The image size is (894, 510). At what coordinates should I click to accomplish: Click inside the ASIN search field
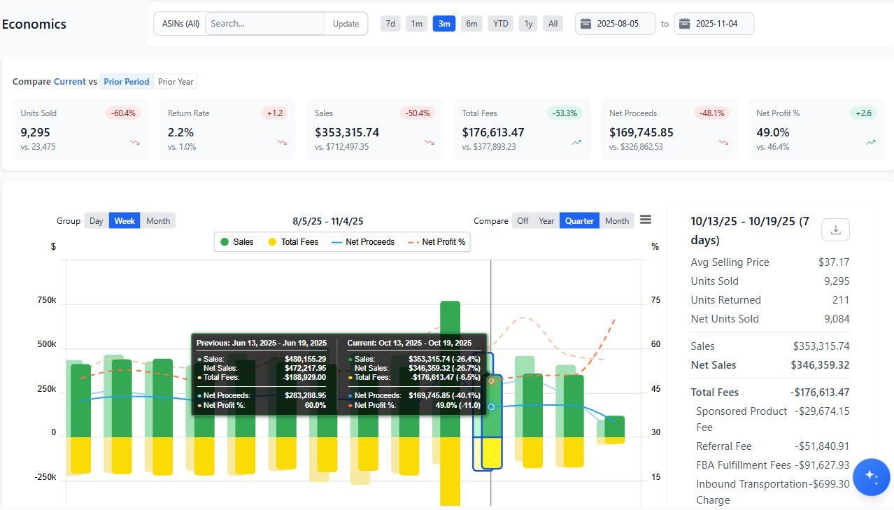pyautogui.click(x=264, y=23)
